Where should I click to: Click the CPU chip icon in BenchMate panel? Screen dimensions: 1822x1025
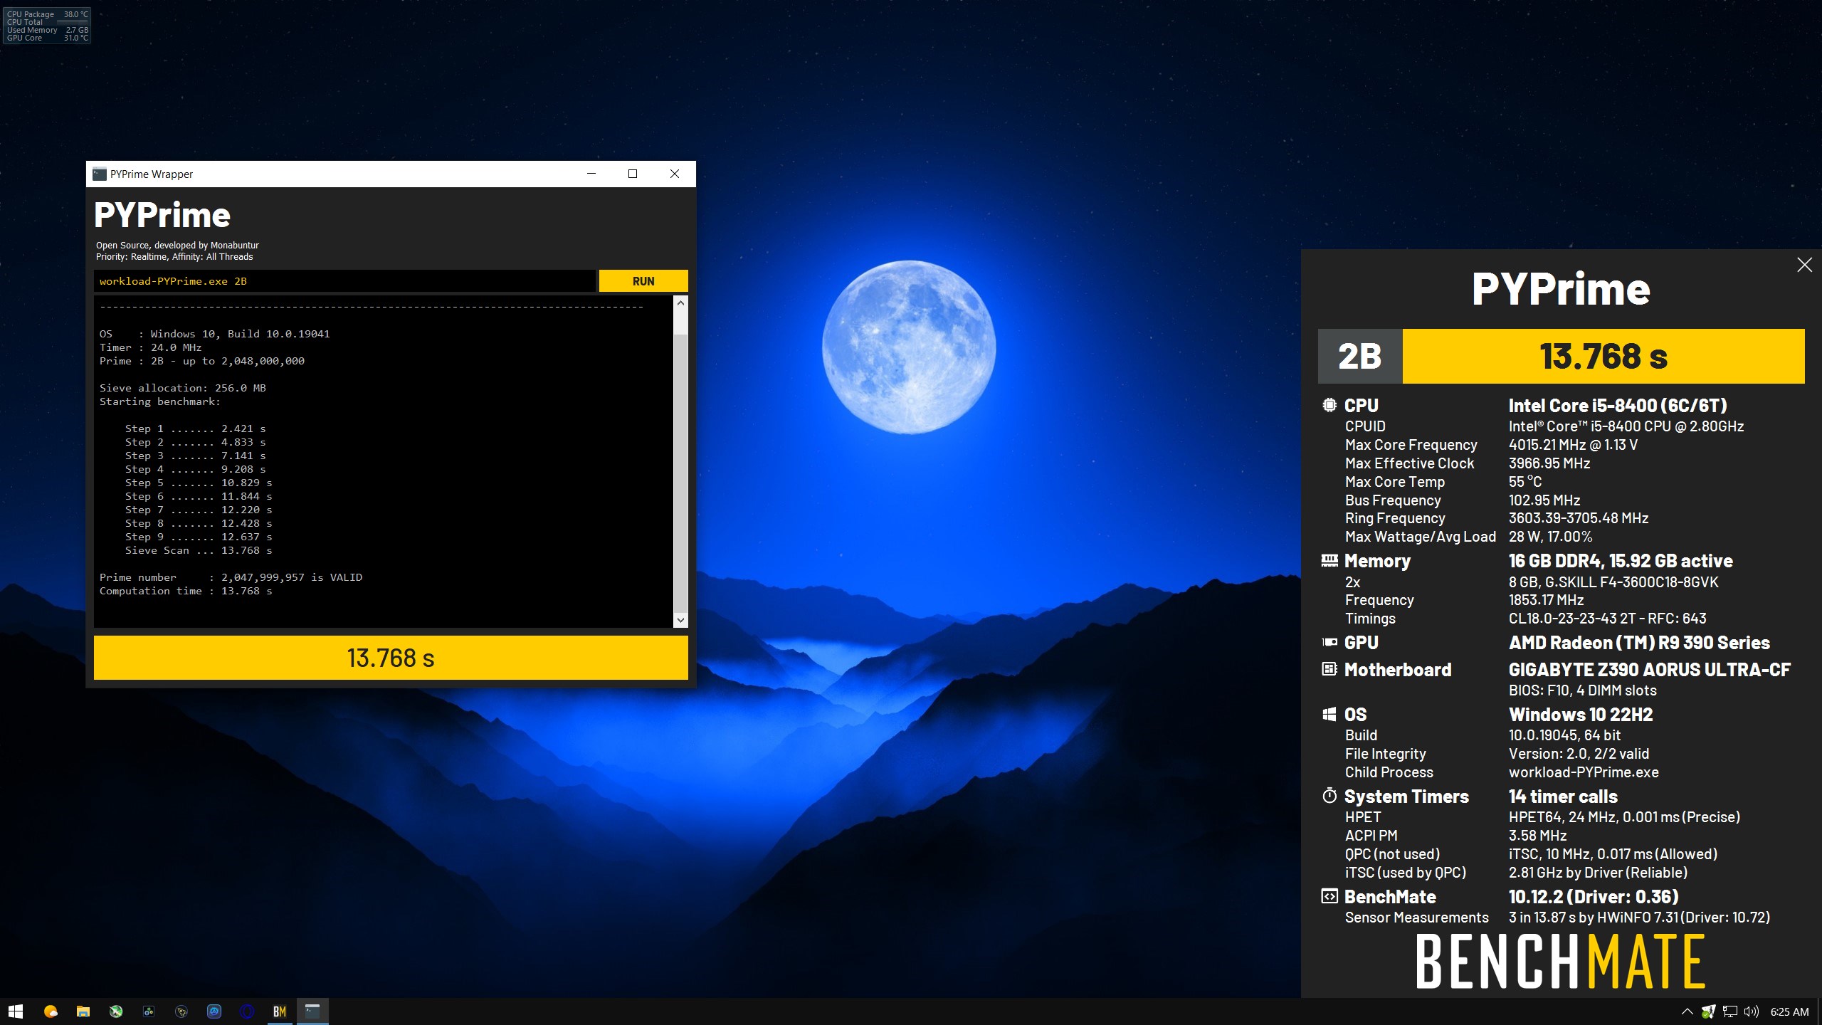pos(1329,405)
